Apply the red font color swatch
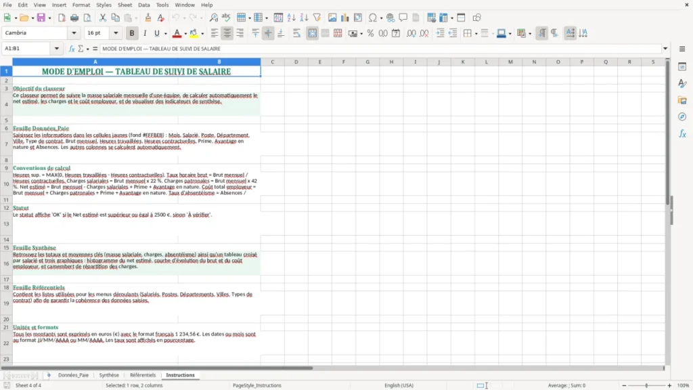 click(177, 33)
